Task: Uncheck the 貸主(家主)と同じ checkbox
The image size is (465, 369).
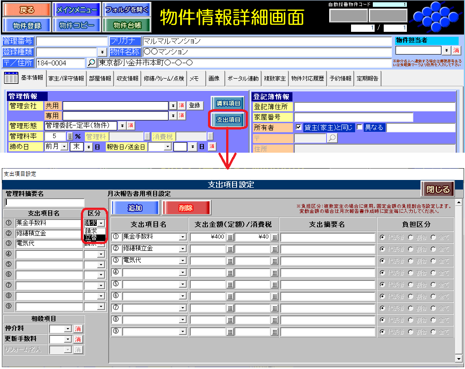Action: [299, 128]
